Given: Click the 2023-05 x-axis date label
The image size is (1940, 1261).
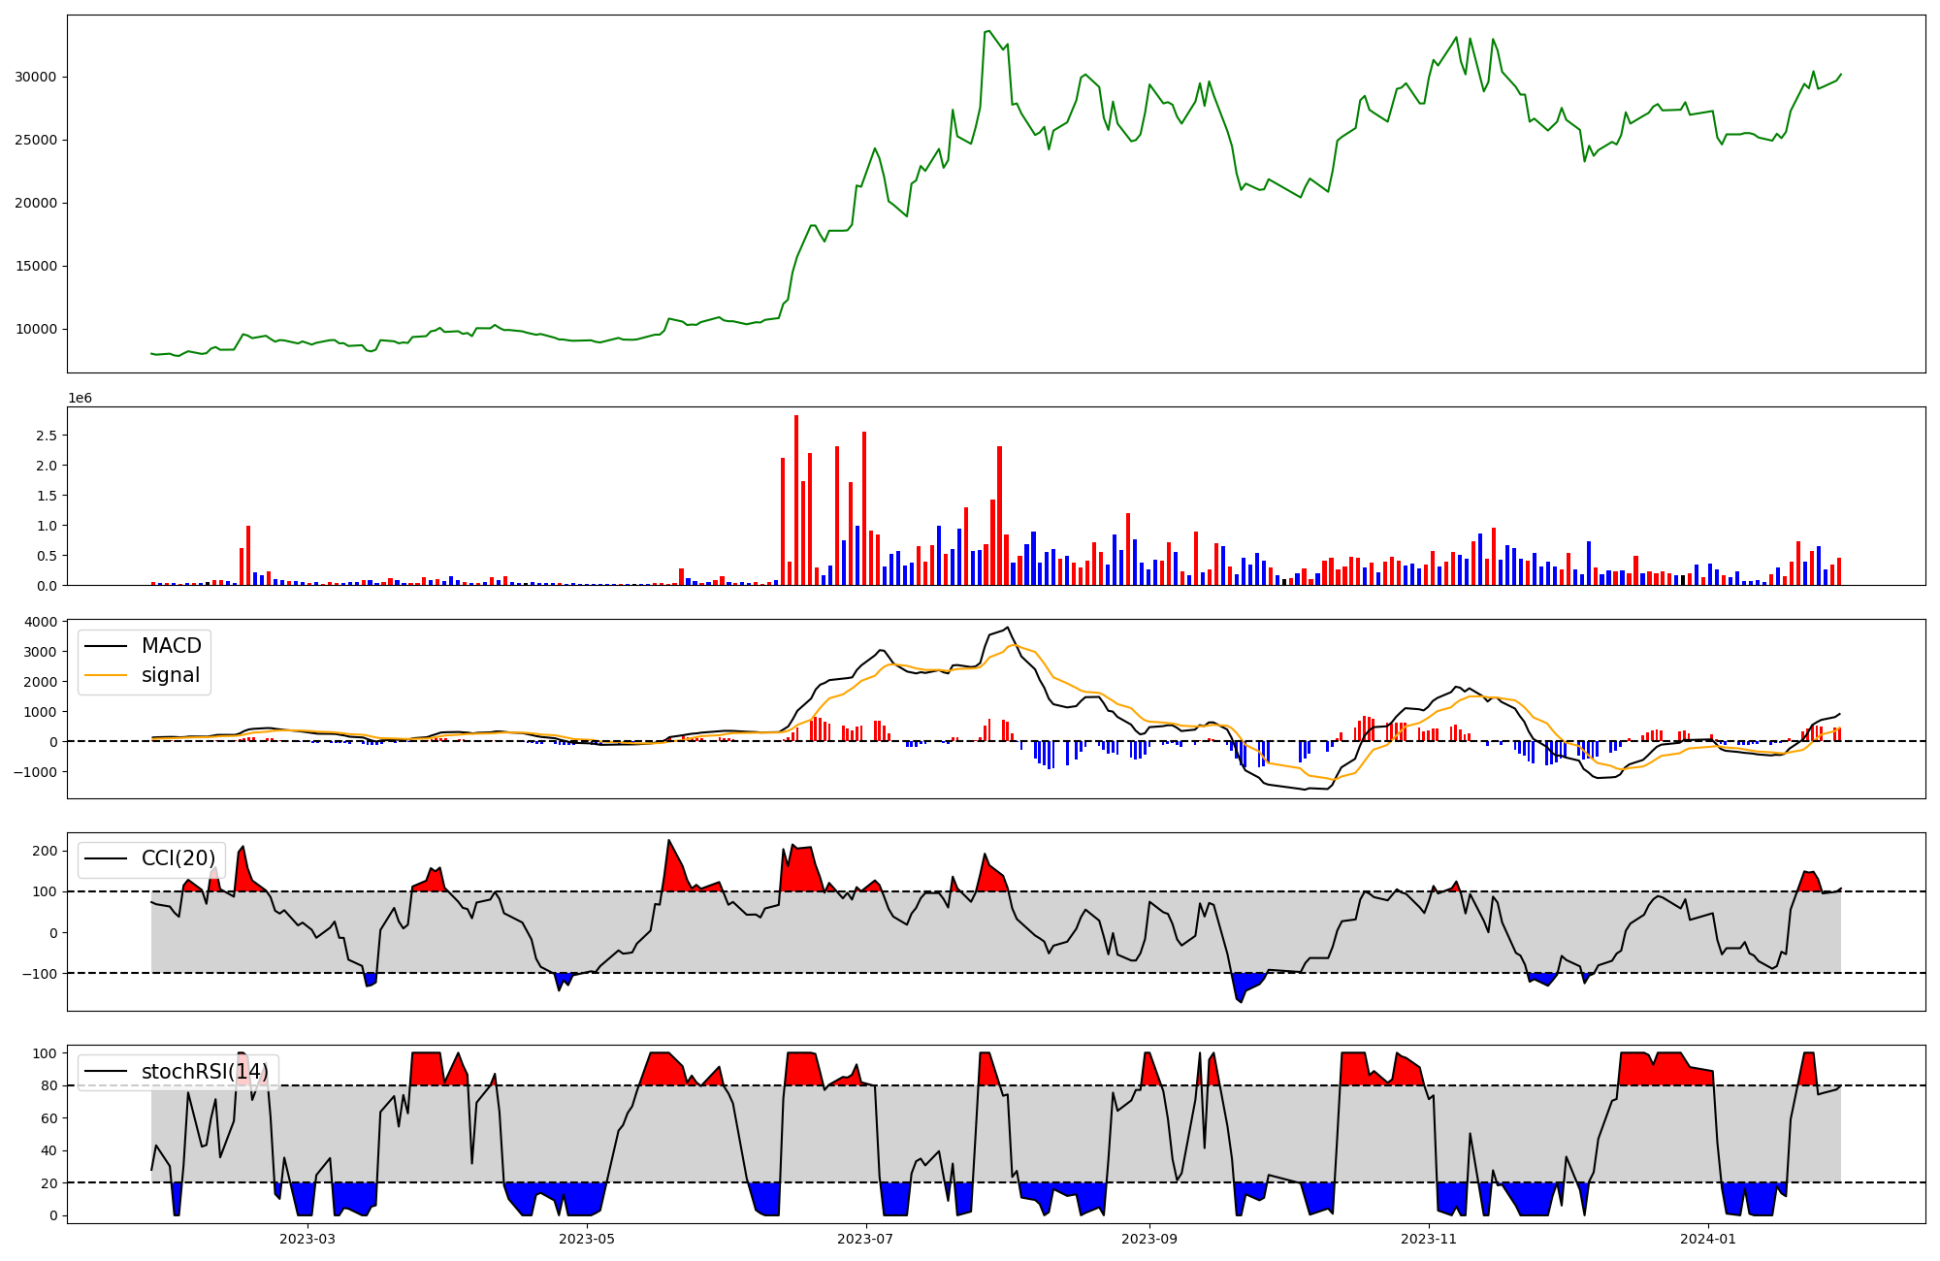Looking at the screenshot, I should coord(587,1239).
